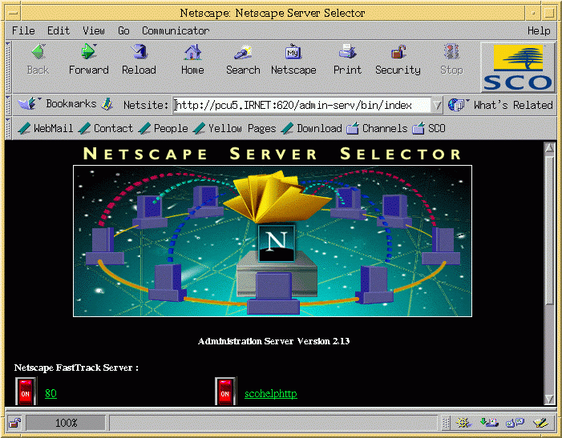Click the Forward arrow icon
Image resolution: width=562 pixels, height=438 pixels.
click(x=88, y=52)
